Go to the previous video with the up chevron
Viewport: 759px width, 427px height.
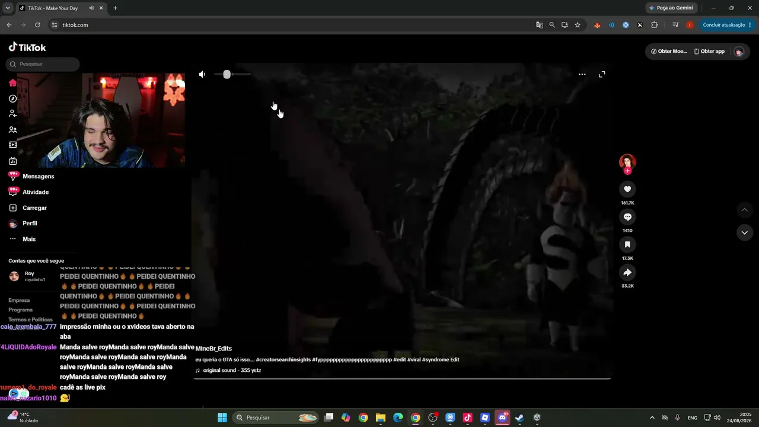click(x=745, y=210)
